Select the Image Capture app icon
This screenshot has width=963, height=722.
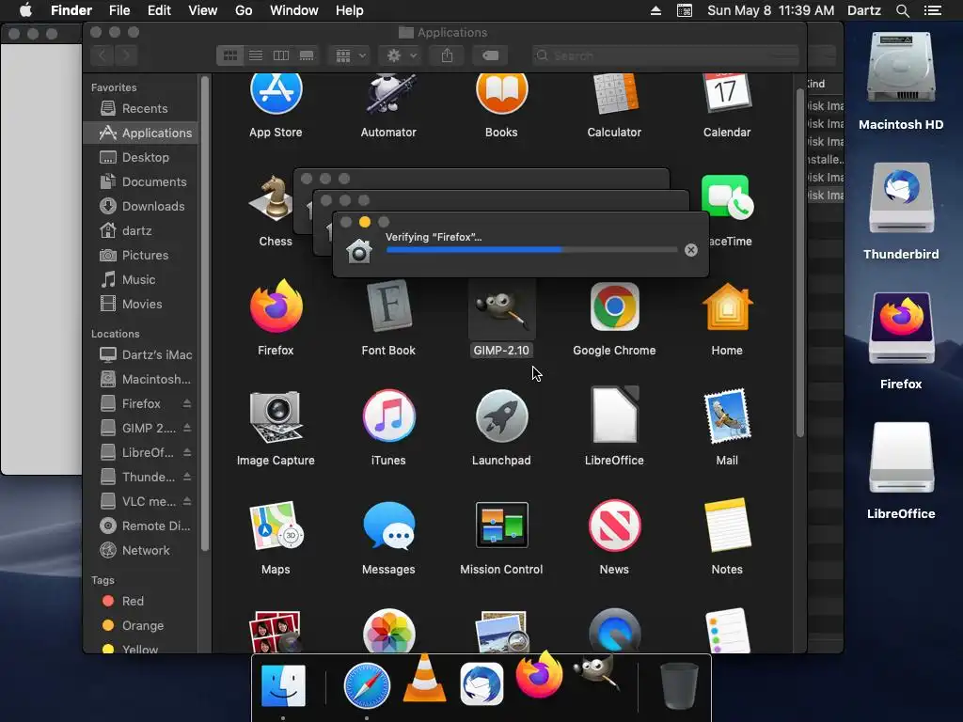click(276, 416)
